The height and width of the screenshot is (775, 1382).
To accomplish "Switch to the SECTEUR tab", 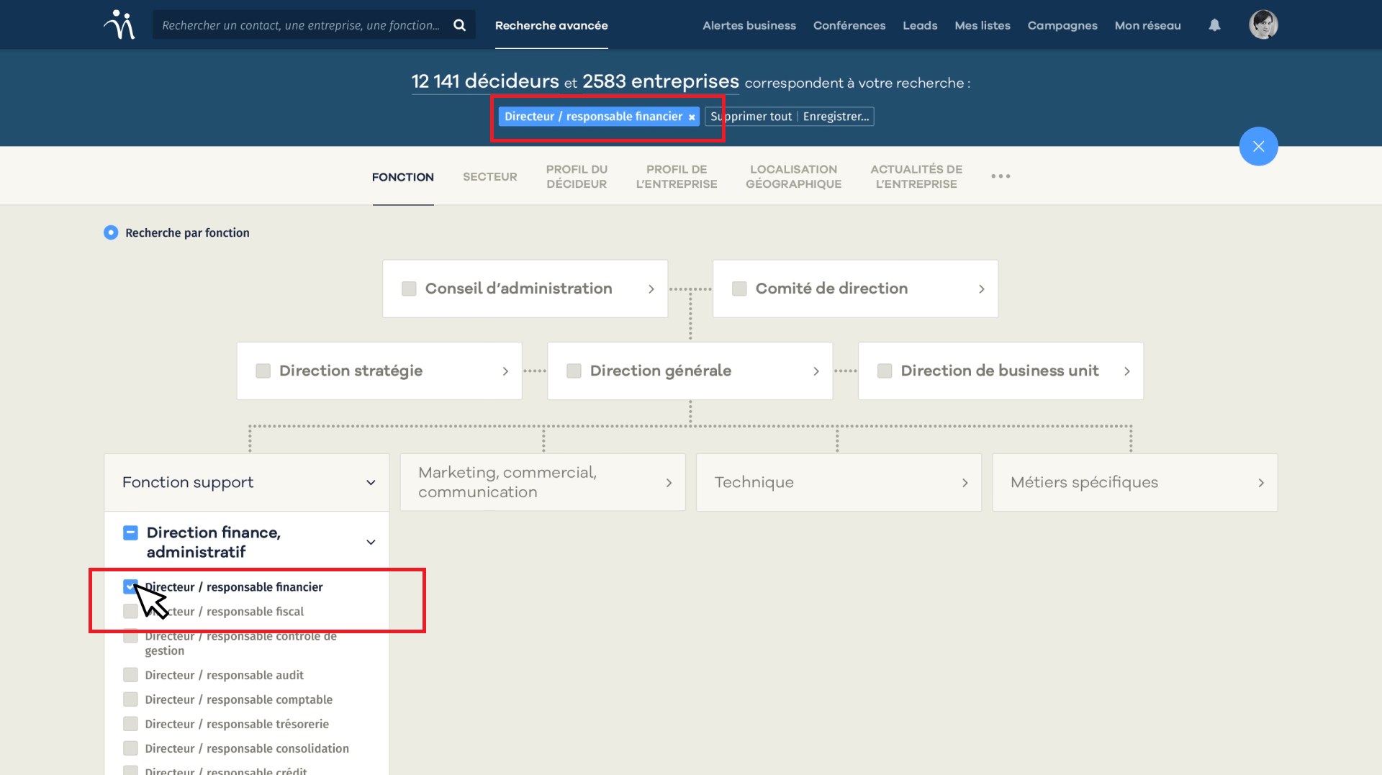I will pyautogui.click(x=490, y=177).
